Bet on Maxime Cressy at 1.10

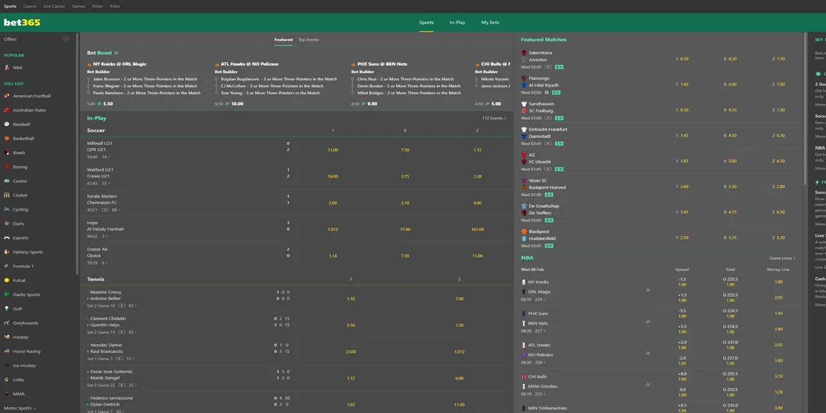(351, 299)
